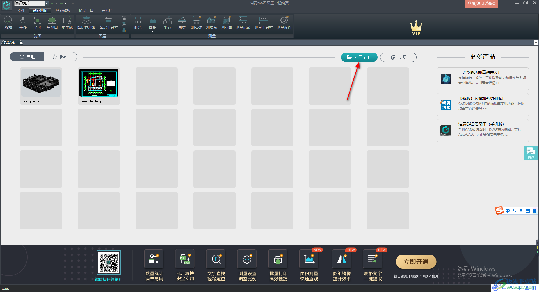
Task: Switch to 单视口 single viewport
Action: coord(52,22)
